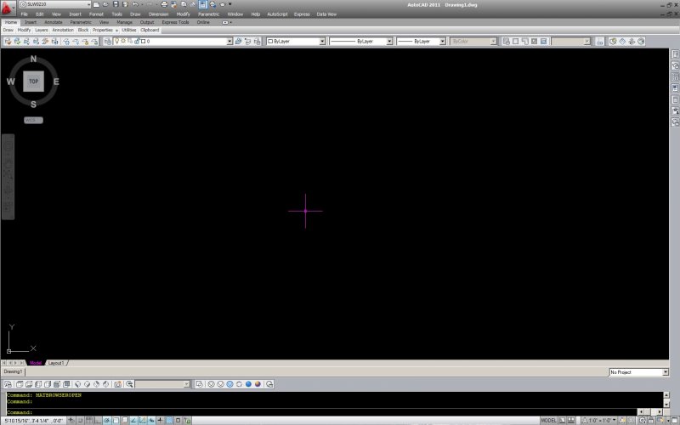
Task: Click the New drawing icon in quick access toolbar
Action: point(96,4)
